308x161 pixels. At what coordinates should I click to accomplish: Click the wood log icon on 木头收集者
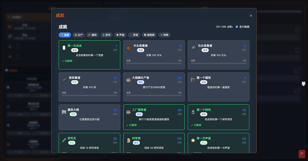pos(129,48)
